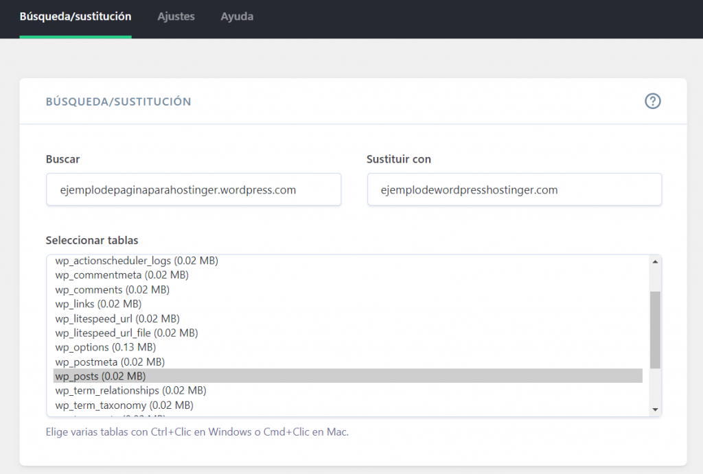This screenshot has height=474, width=703.
Task: Click the table list scrollbar thumb
Action: pyautogui.click(x=655, y=329)
